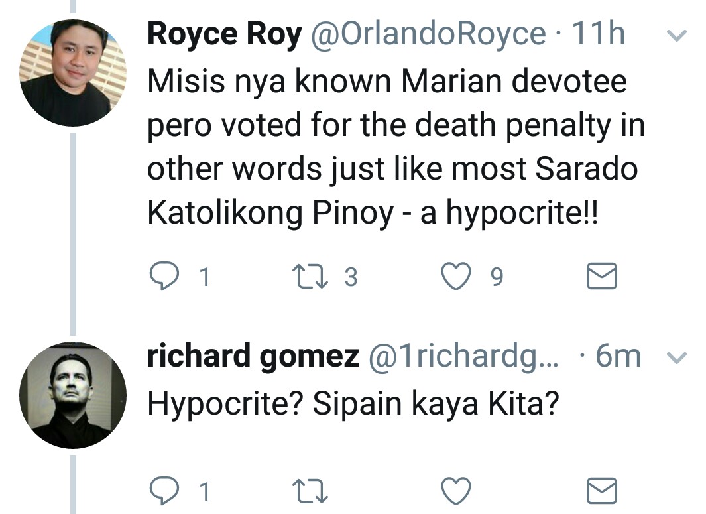Open the 6m timestamp on richard's reply

pyautogui.click(x=618, y=357)
